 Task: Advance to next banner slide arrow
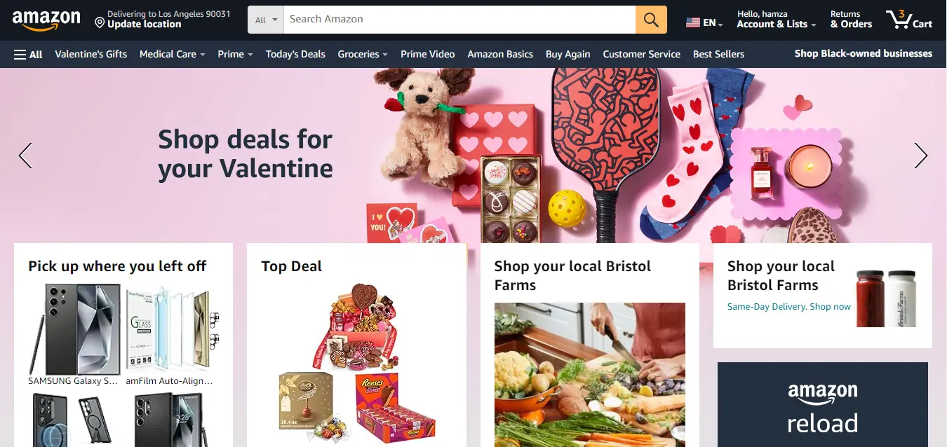(921, 156)
